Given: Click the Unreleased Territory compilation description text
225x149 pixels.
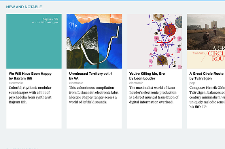Looking at the screenshot, I should (x=94, y=95).
